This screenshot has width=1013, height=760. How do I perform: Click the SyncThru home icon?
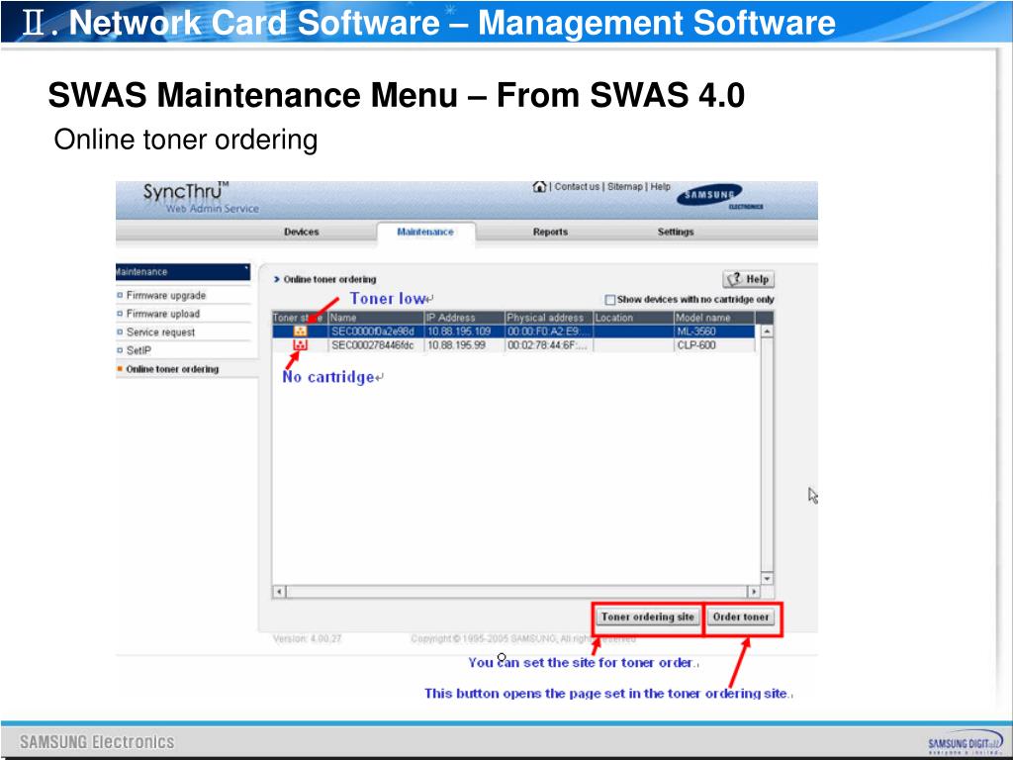539,187
